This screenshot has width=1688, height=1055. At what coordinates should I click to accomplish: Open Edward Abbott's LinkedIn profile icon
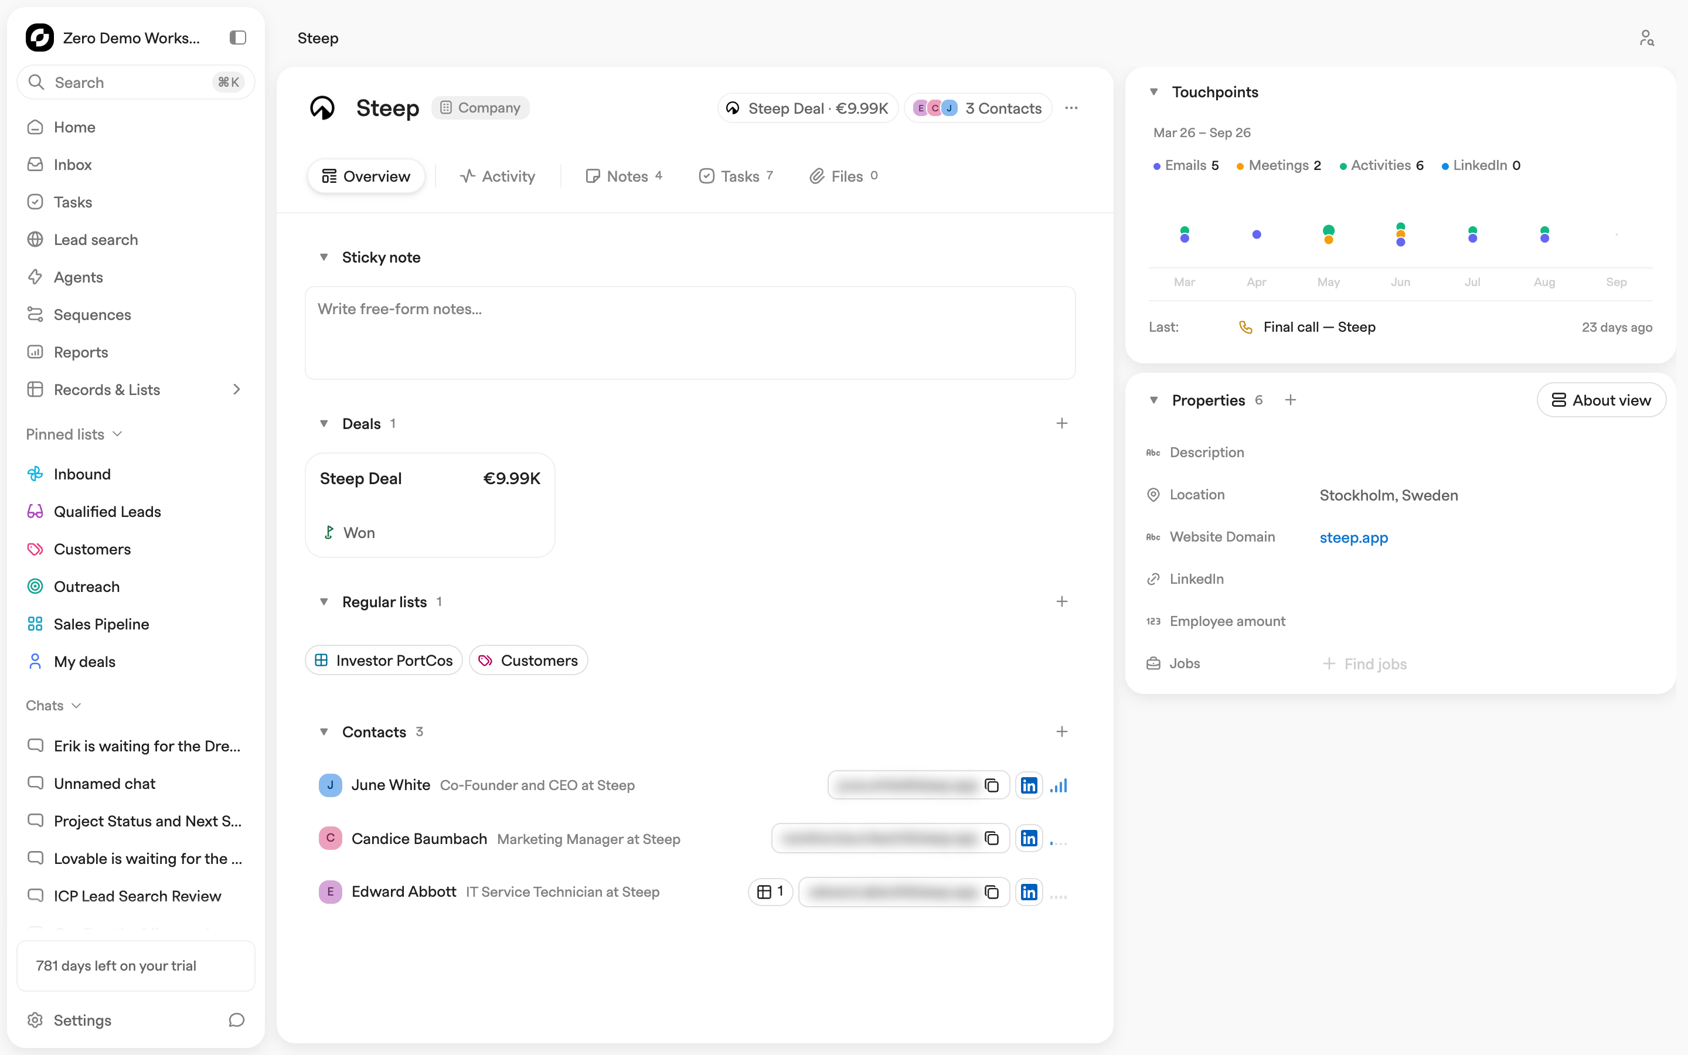tap(1029, 891)
